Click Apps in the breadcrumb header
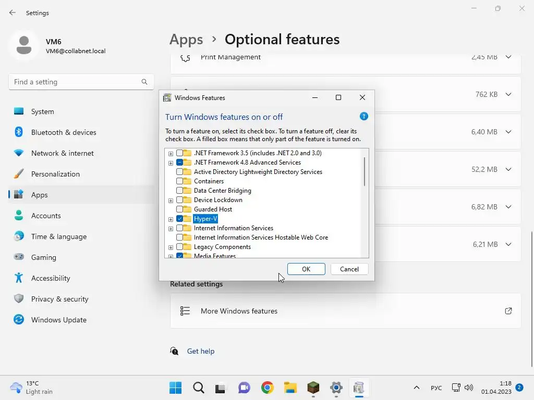 (x=186, y=40)
